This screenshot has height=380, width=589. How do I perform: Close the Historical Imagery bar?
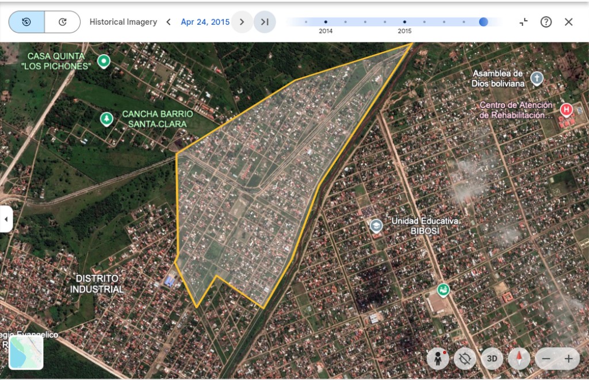(x=568, y=22)
